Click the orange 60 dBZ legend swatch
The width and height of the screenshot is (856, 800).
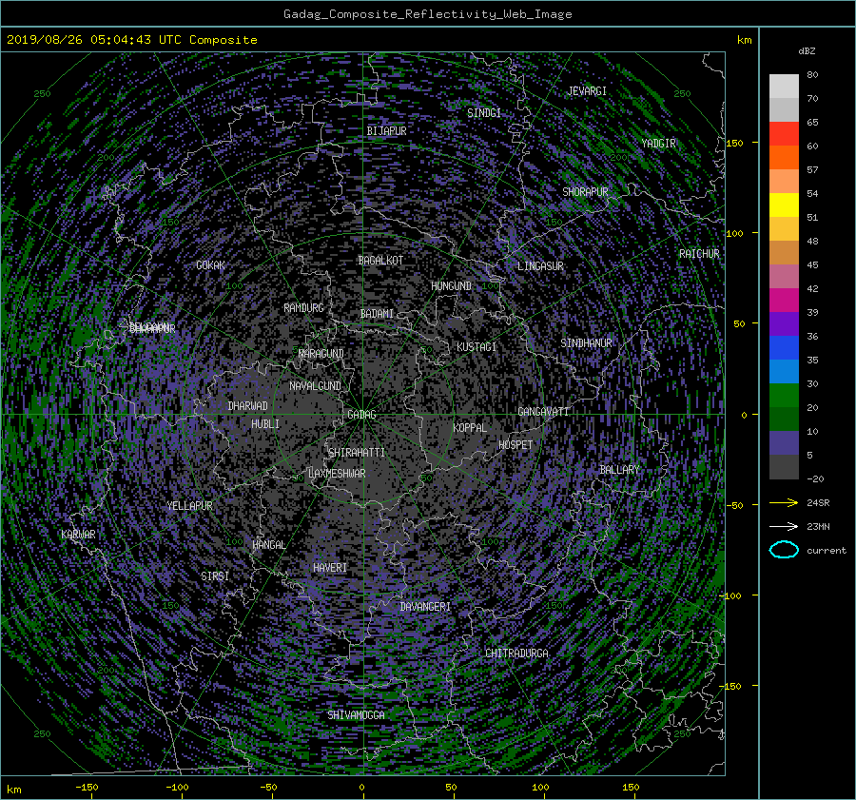pos(784,157)
